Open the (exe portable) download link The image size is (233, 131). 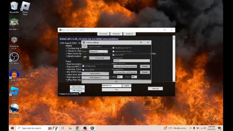[111, 39]
